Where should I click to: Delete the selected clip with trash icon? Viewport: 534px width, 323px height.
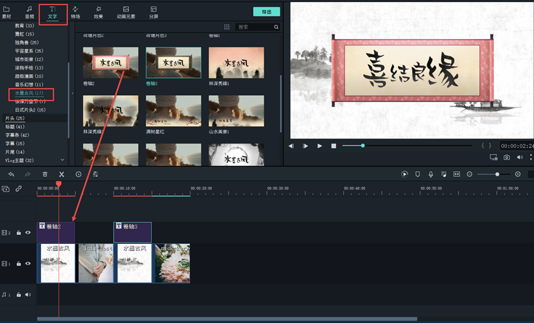point(45,174)
